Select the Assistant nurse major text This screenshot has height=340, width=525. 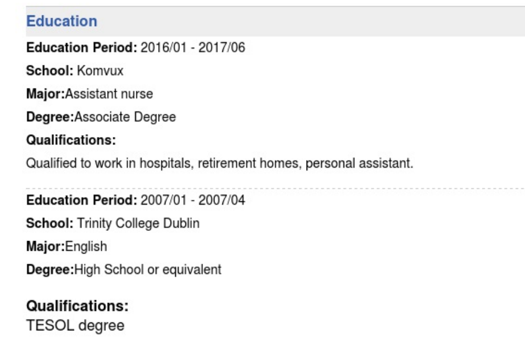[109, 94]
